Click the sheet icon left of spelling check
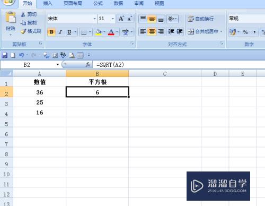 tap(55, 55)
